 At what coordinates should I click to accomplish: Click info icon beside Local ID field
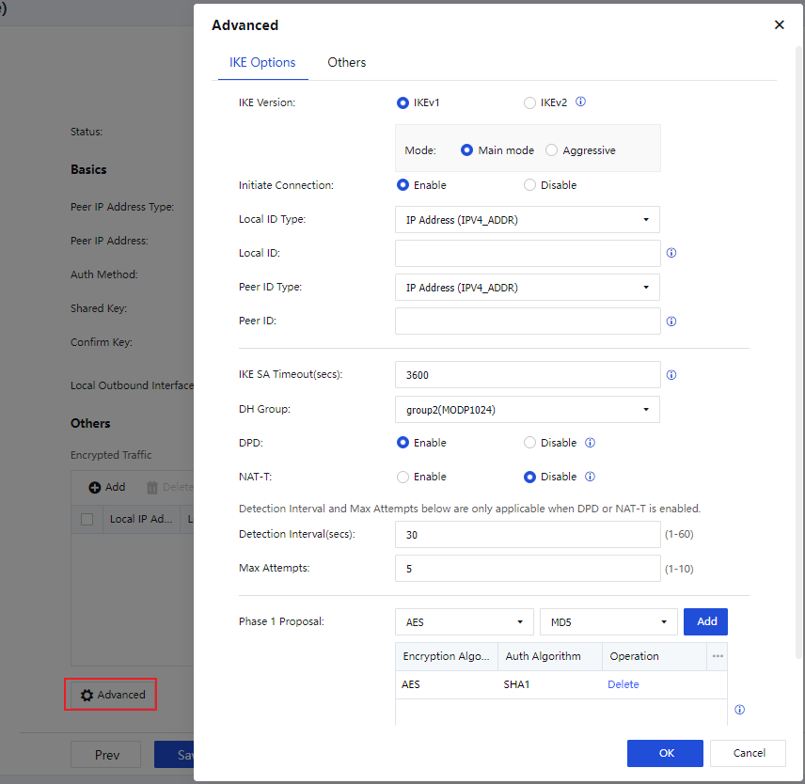(671, 253)
